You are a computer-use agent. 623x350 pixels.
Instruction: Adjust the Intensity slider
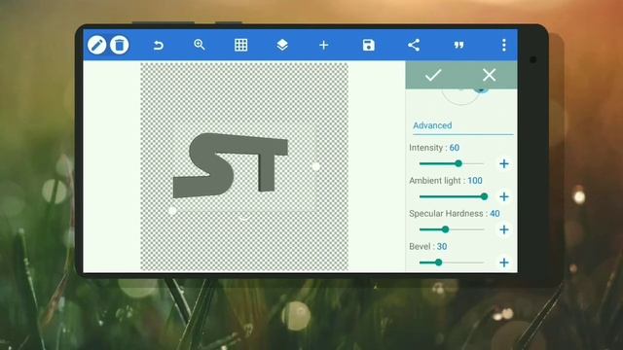coord(452,163)
